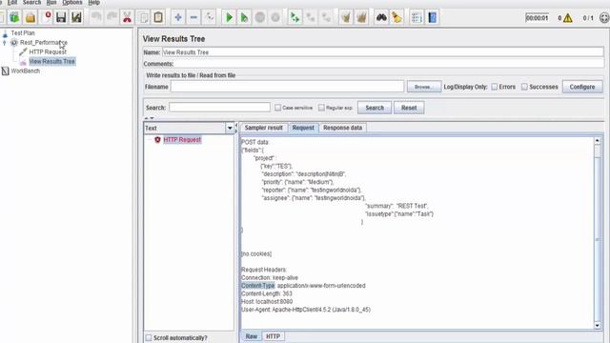Open the Help menu
This screenshot has width=610, height=343.
click(x=94, y=2)
